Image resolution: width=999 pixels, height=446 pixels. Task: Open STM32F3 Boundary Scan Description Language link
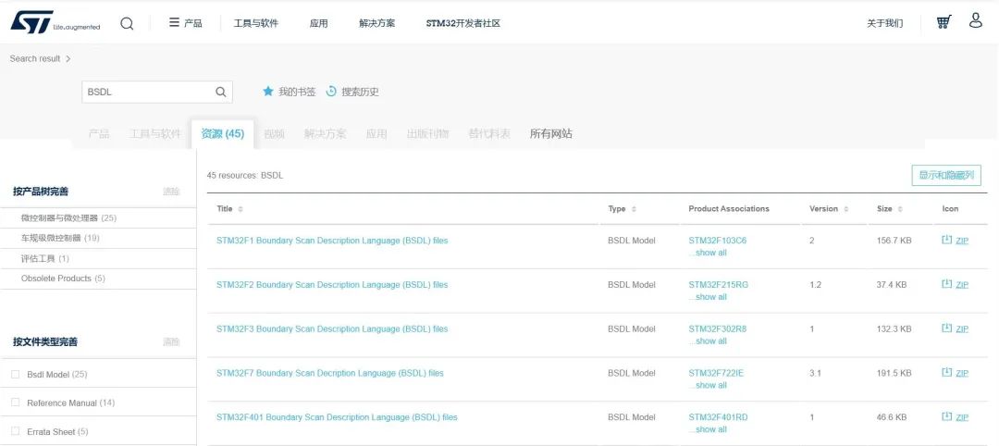point(332,328)
